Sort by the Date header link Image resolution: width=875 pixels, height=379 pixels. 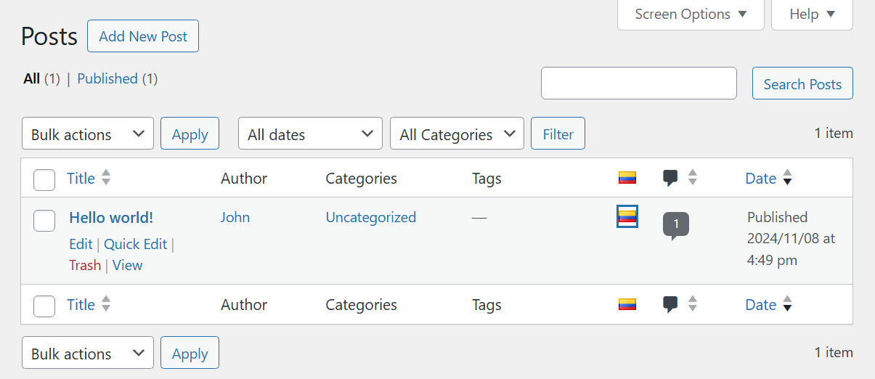(760, 178)
